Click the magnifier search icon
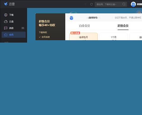Viewport: 142px width, 115px height. (x=124, y=4)
